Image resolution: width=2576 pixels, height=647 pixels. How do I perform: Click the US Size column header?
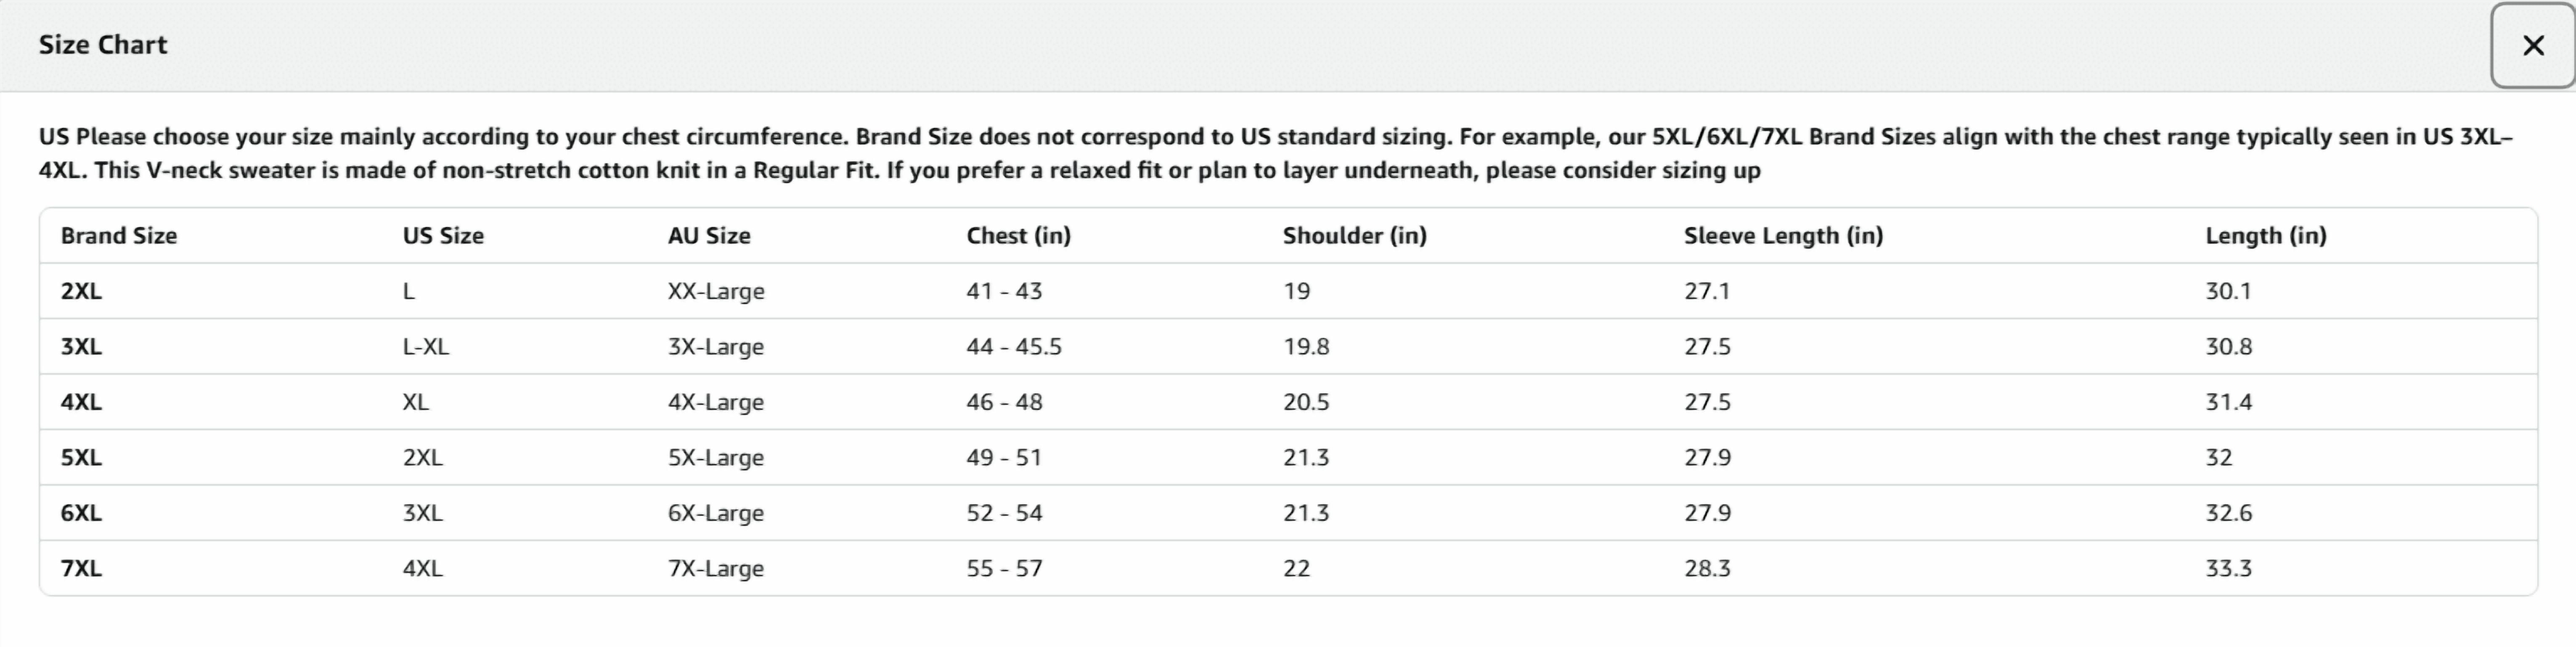tap(443, 236)
